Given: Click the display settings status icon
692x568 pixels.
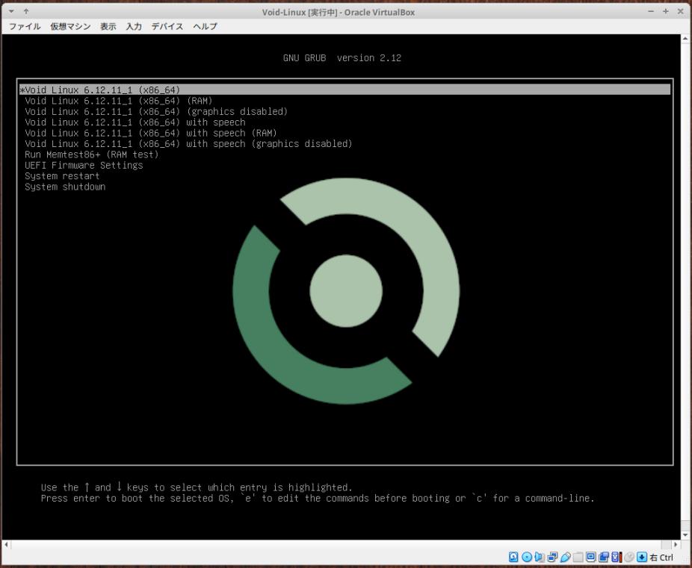Looking at the screenshot, I should [591, 557].
